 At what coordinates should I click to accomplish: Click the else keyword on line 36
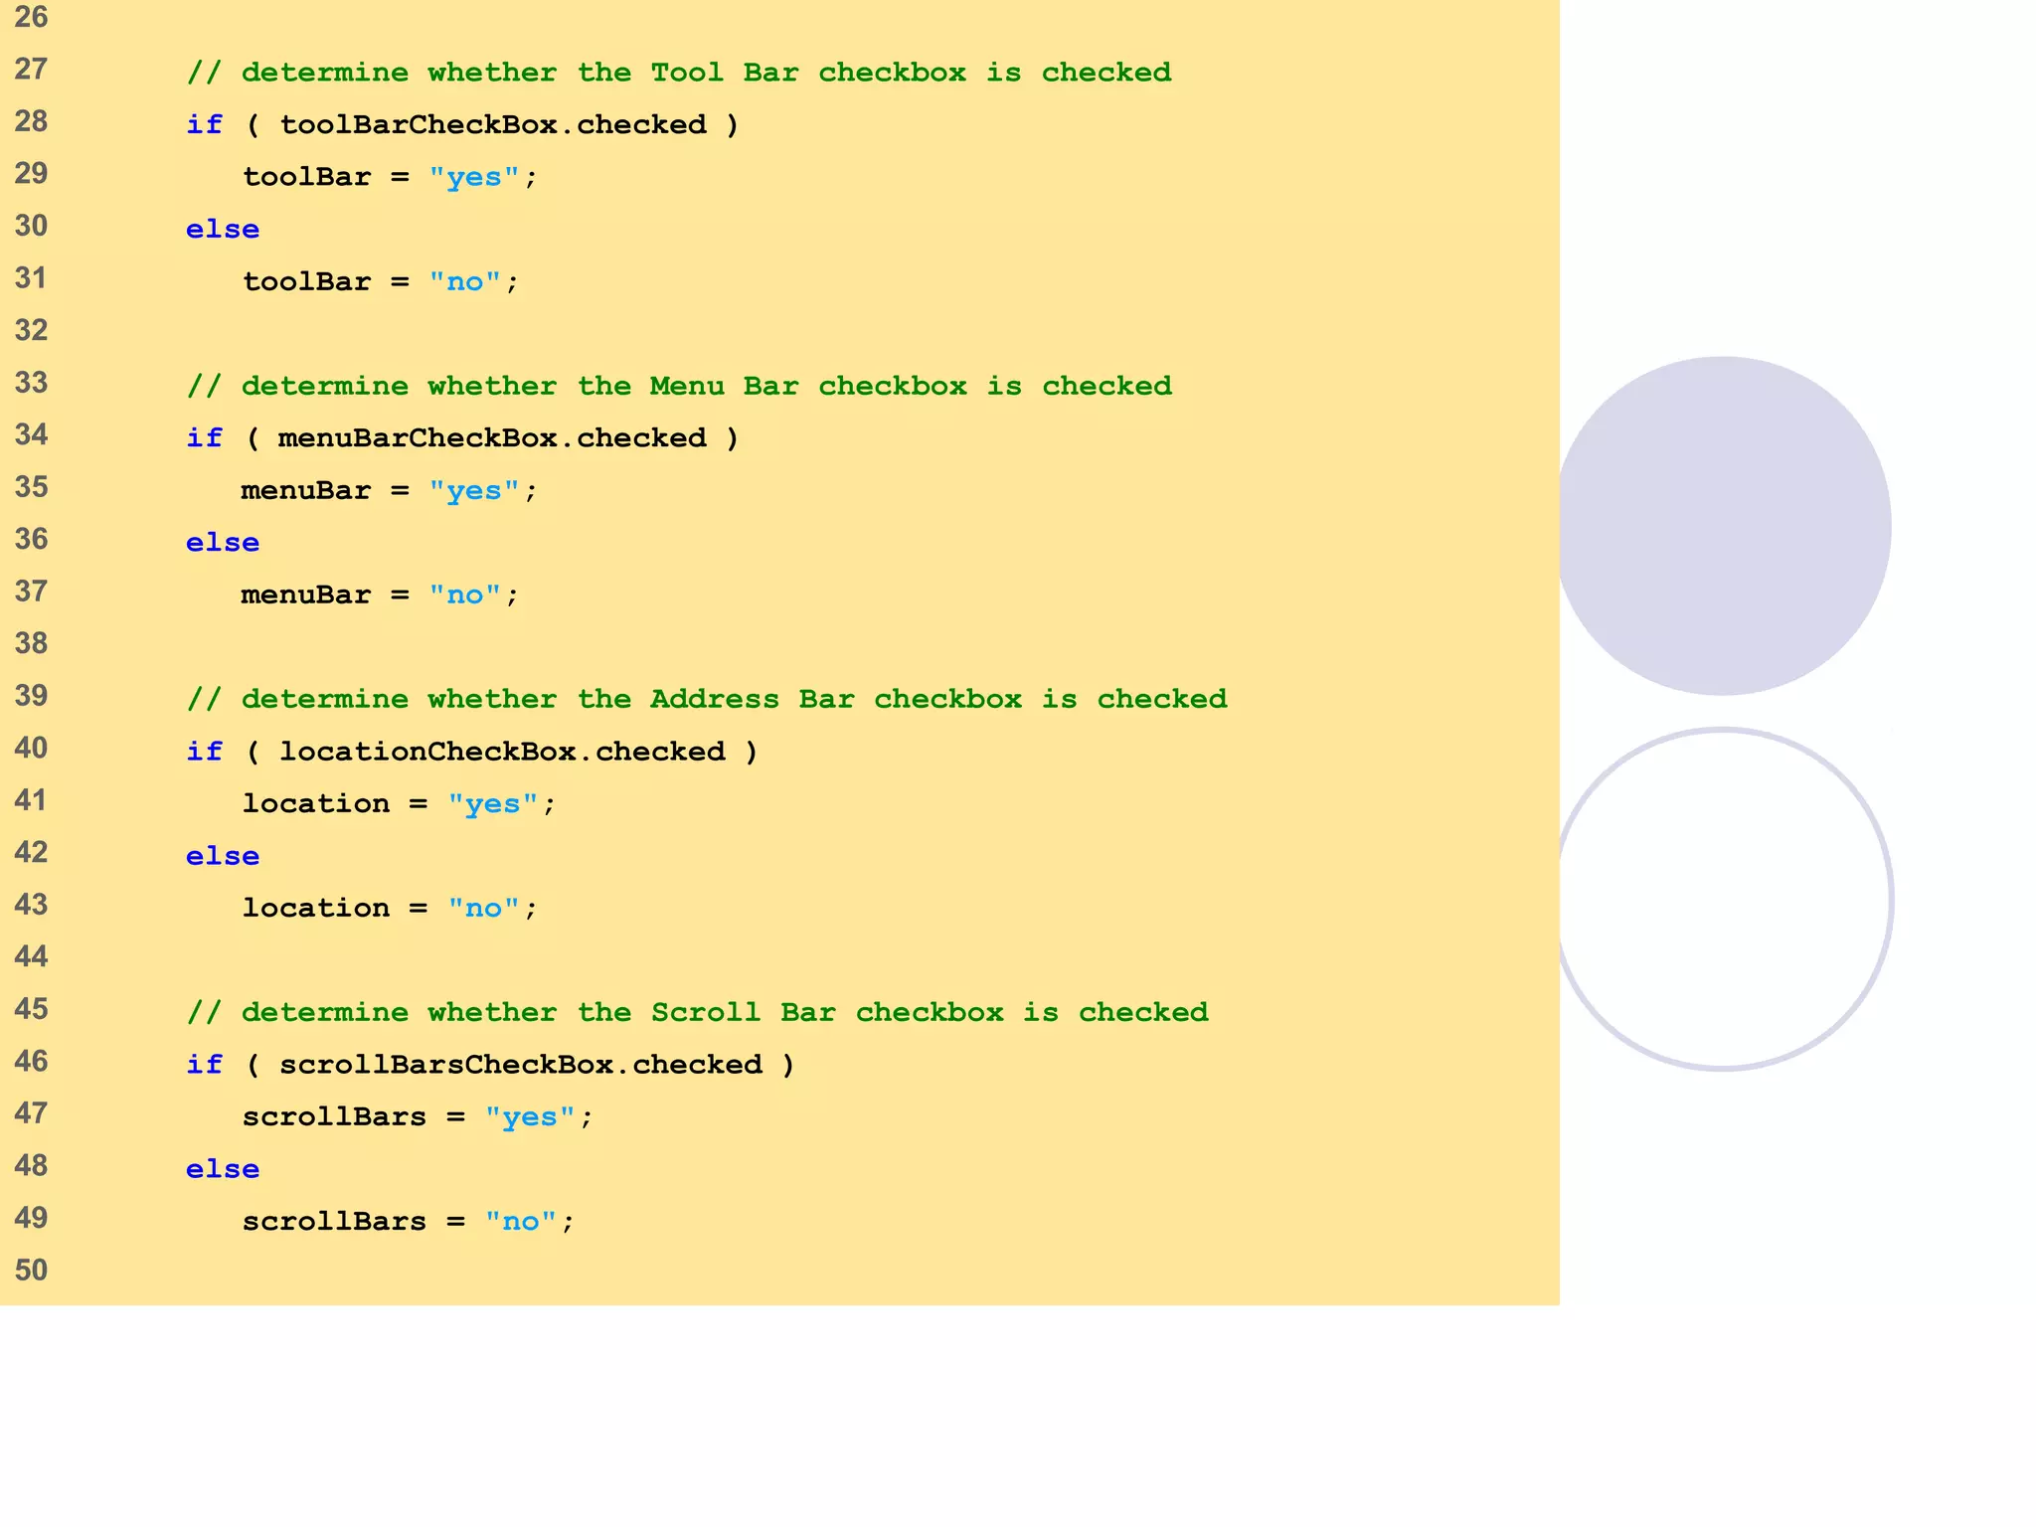click(x=223, y=543)
